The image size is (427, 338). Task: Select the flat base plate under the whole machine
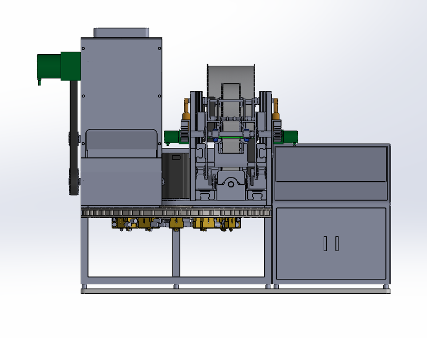pos(236,291)
